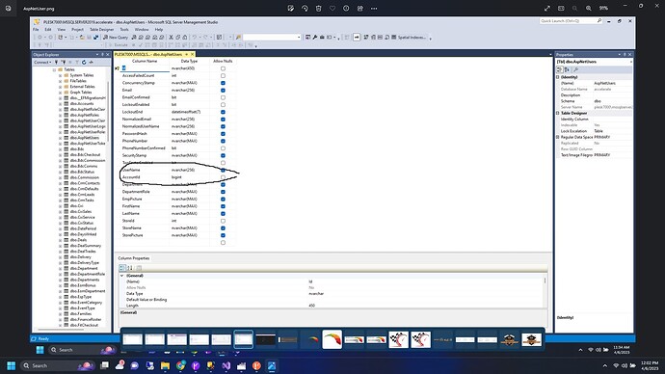Image resolution: width=665 pixels, height=374 pixels.
Task: Open Visual Studio from the taskbar
Action: (x=226, y=365)
